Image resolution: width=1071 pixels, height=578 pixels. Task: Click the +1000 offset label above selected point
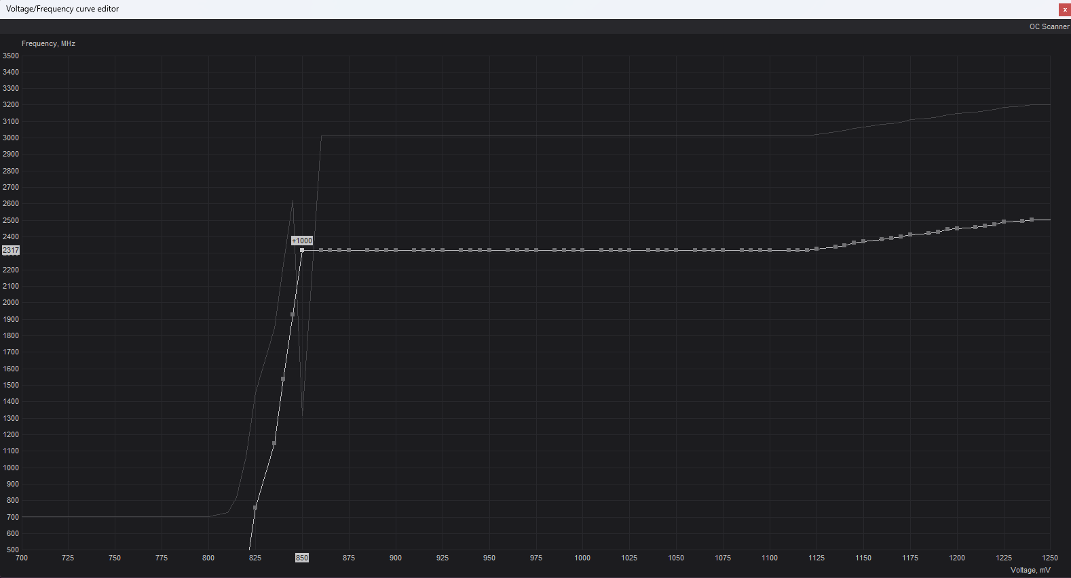point(302,241)
